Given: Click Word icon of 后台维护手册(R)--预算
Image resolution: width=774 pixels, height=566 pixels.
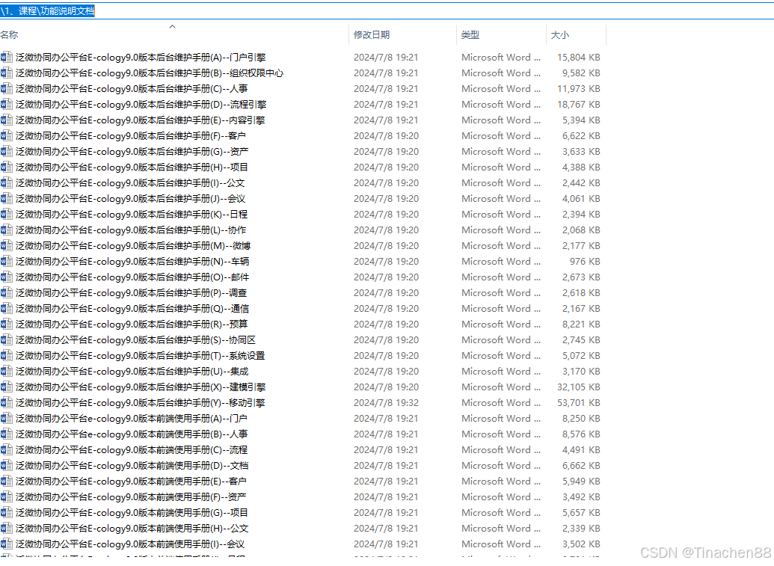Looking at the screenshot, I should [7, 324].
